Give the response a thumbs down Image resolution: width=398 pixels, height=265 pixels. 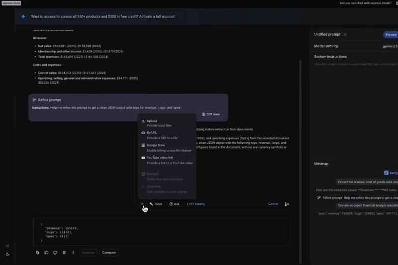pyautogui.click(x=55, y=253)
